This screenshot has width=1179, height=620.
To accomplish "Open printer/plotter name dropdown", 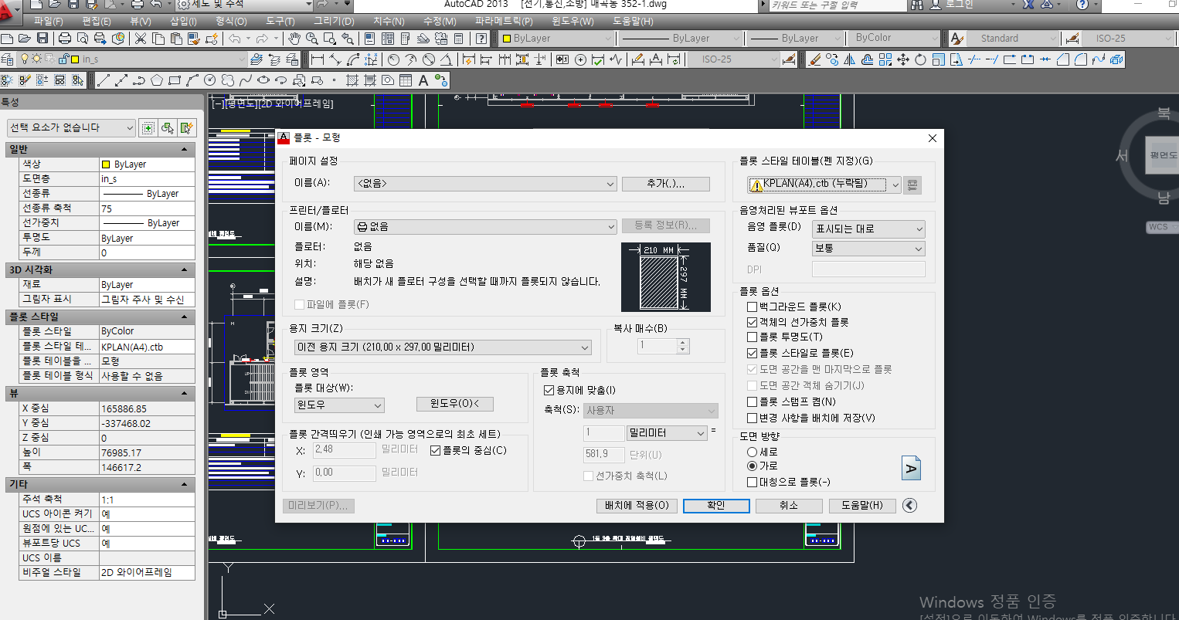I will coord(485,226).
